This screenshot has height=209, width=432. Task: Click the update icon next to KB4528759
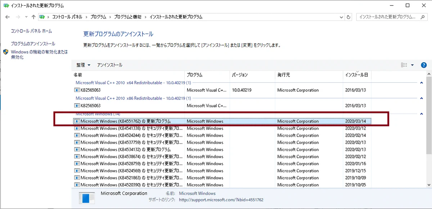pos(77,164)
